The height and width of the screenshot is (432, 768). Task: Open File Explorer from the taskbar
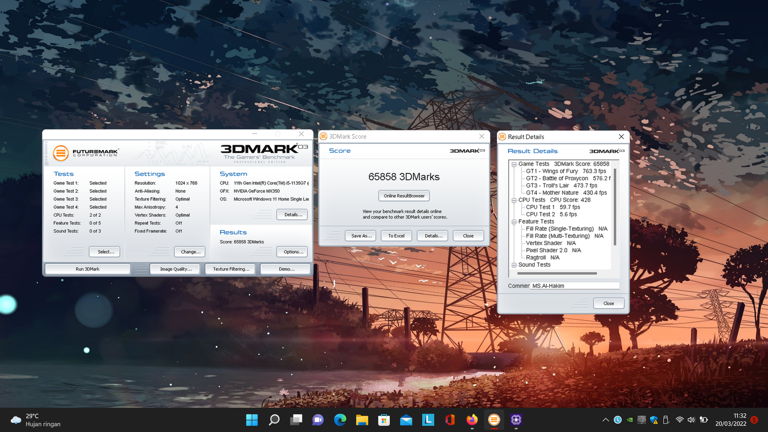coord(362,420)
